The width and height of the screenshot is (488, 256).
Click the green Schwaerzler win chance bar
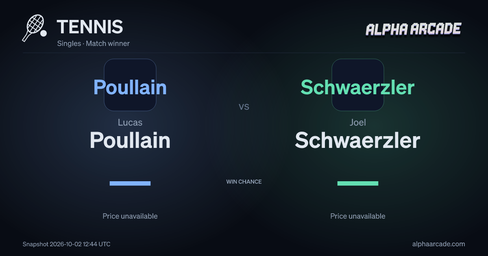358,183
